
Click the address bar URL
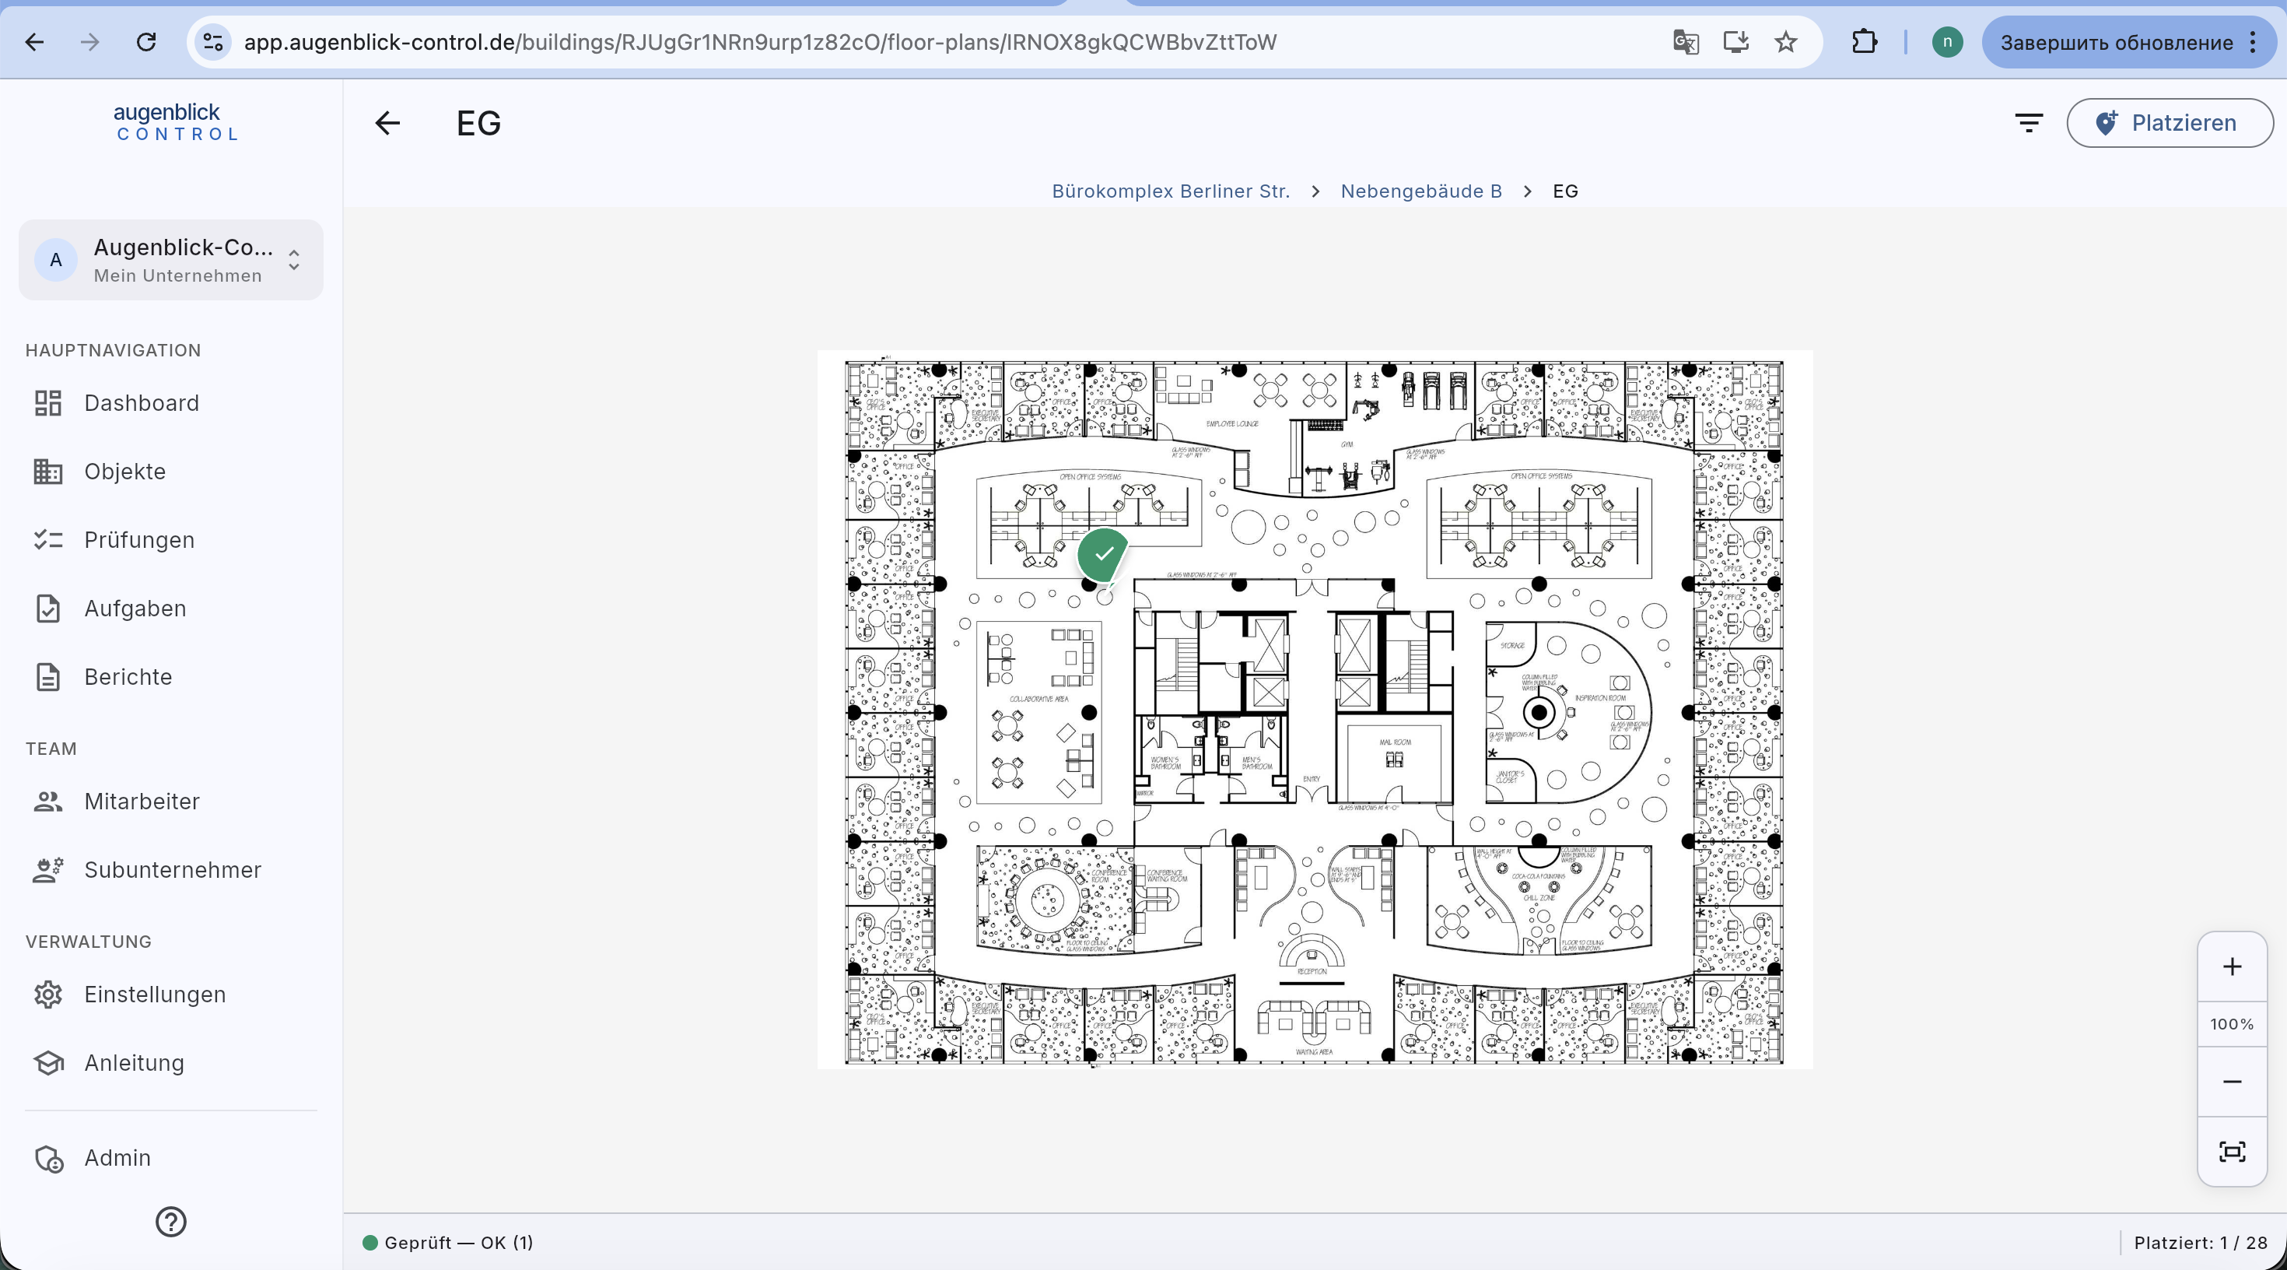pyautogui.click(x=760, y=42)
